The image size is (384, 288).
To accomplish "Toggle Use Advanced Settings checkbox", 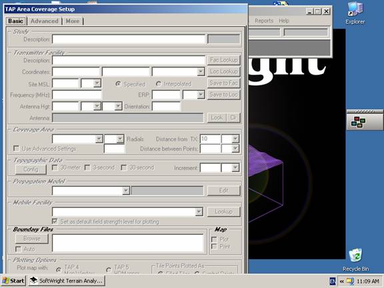I will [x=17, y=149].
